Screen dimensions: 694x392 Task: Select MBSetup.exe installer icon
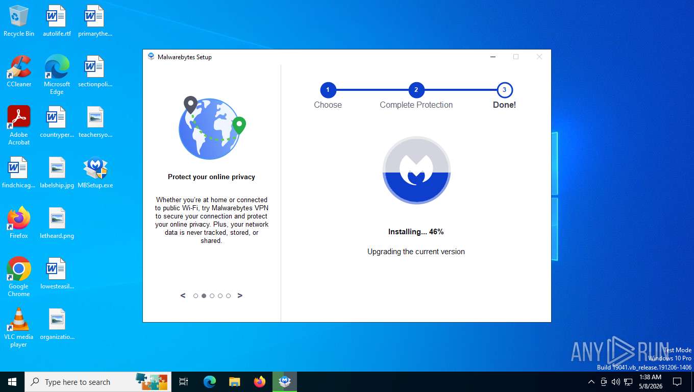pyautogui.click(x=95, y=173)
